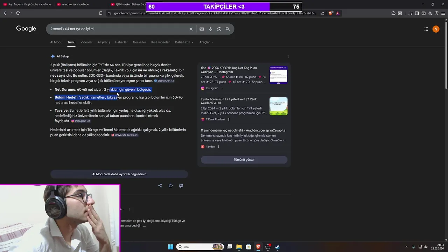Switch to the Rap Angels YouTube browser tab
This screenshot has width=448, height=252.
coord(27,4)
